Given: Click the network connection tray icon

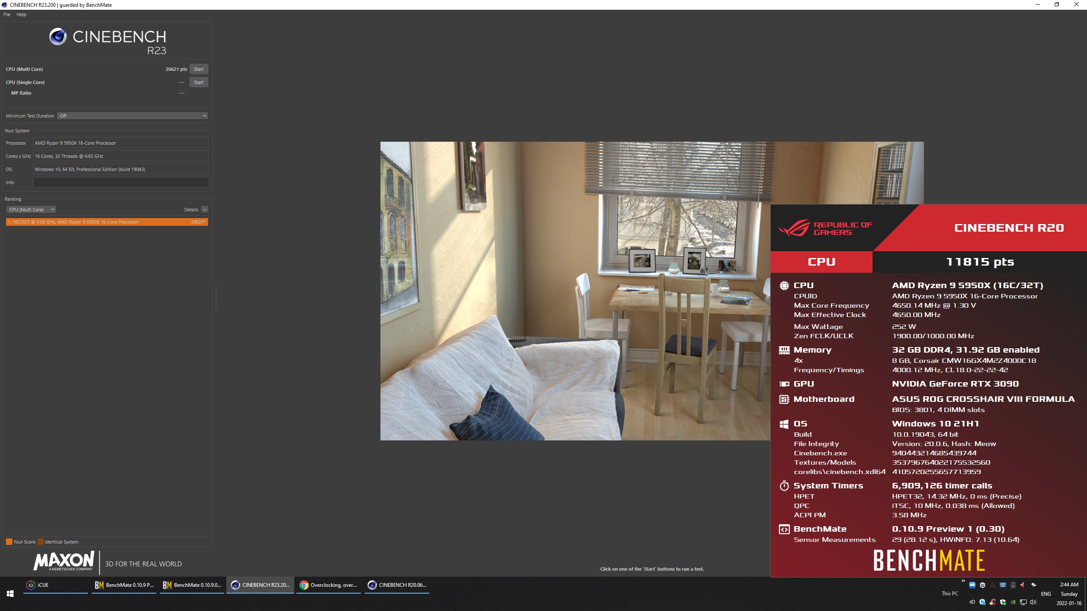Looking at the screenshot, I should tap(1023, 602).
